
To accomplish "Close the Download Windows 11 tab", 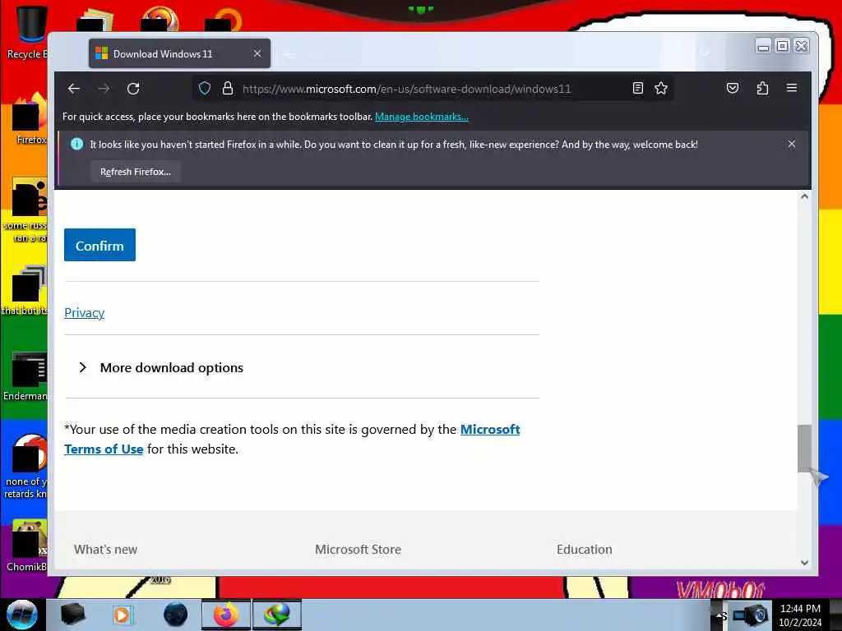I will (257, 53).
